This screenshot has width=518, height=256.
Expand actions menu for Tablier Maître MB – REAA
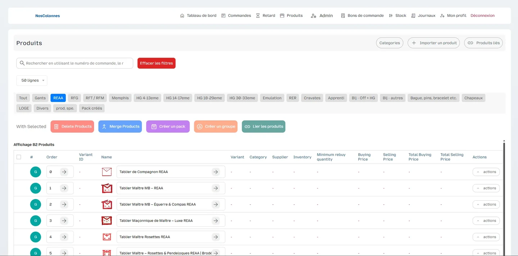(486, 188)
